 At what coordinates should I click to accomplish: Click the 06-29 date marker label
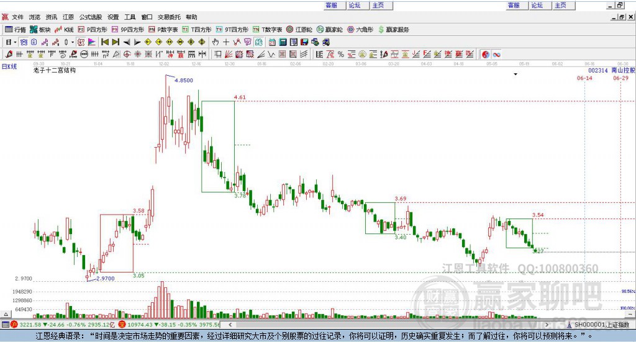click(620, 78)
